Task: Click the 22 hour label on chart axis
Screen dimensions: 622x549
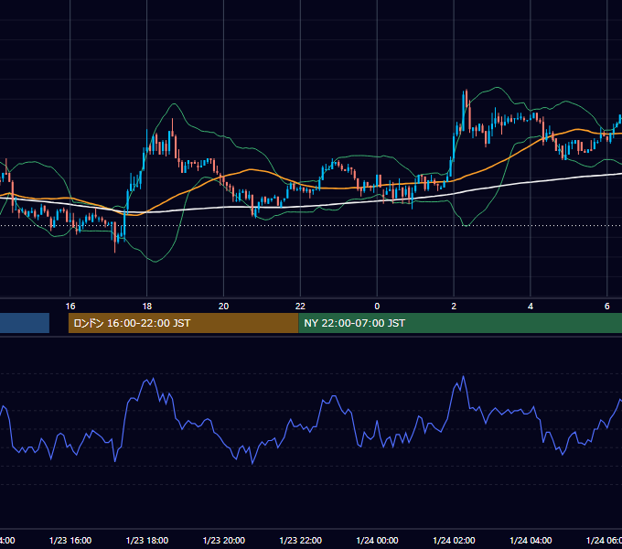Action: pos(300,307)
